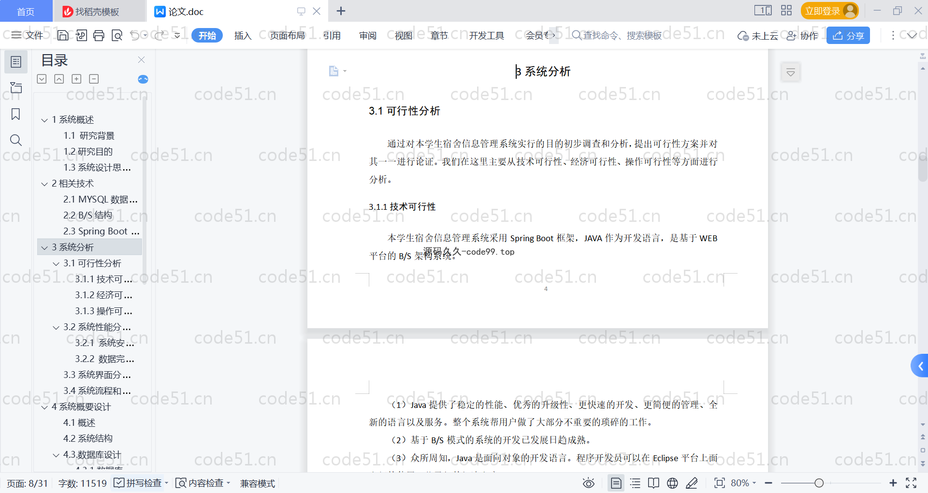Open the zoom percentage 80% dropdown
This screenshot has height=493, width=928.
[743, 483]
